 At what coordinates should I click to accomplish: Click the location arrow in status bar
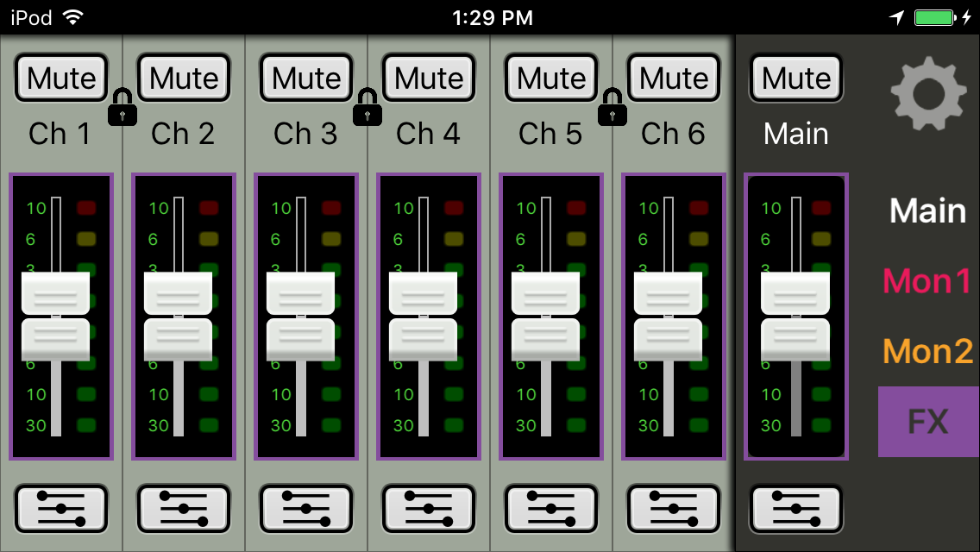pos(897,17)
